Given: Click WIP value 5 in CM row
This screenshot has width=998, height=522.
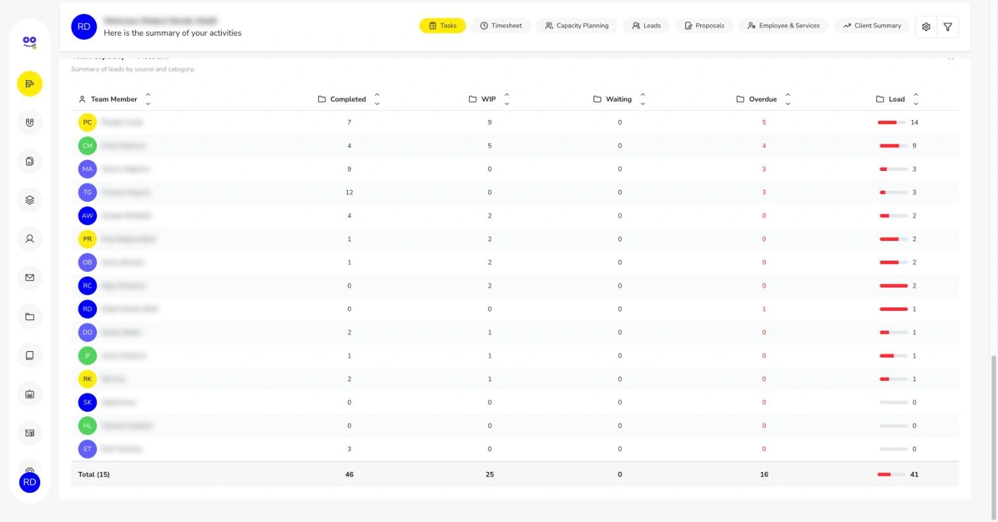Looking at the screenshot, I should (490, 146).
